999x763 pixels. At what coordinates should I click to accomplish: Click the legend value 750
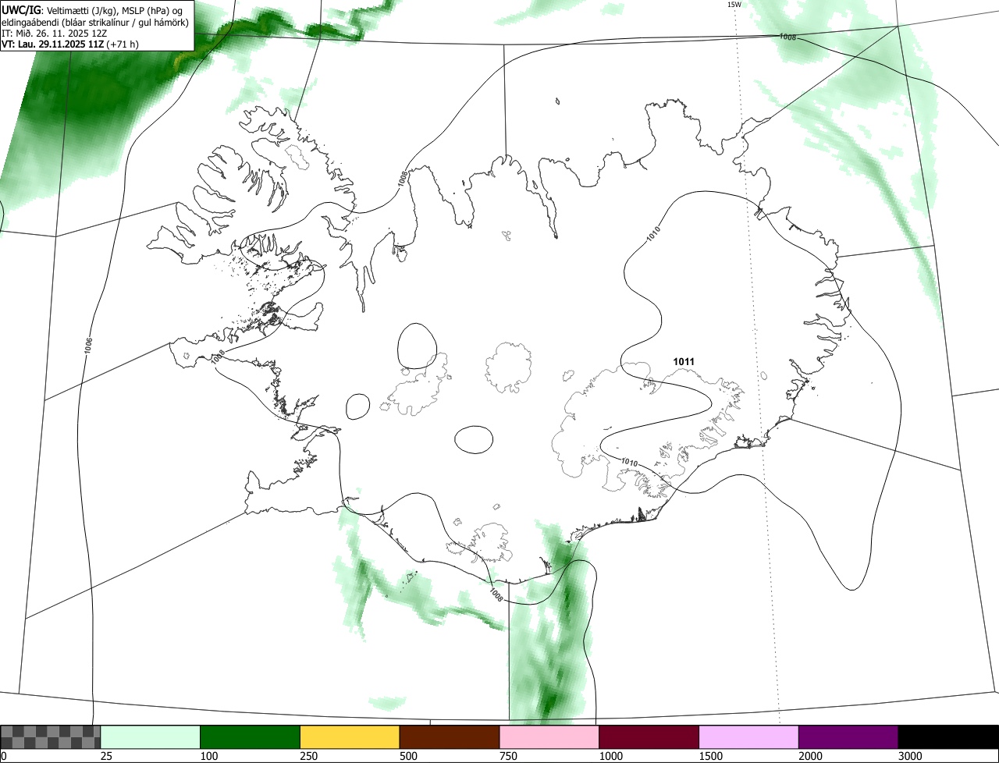(508, 756)
